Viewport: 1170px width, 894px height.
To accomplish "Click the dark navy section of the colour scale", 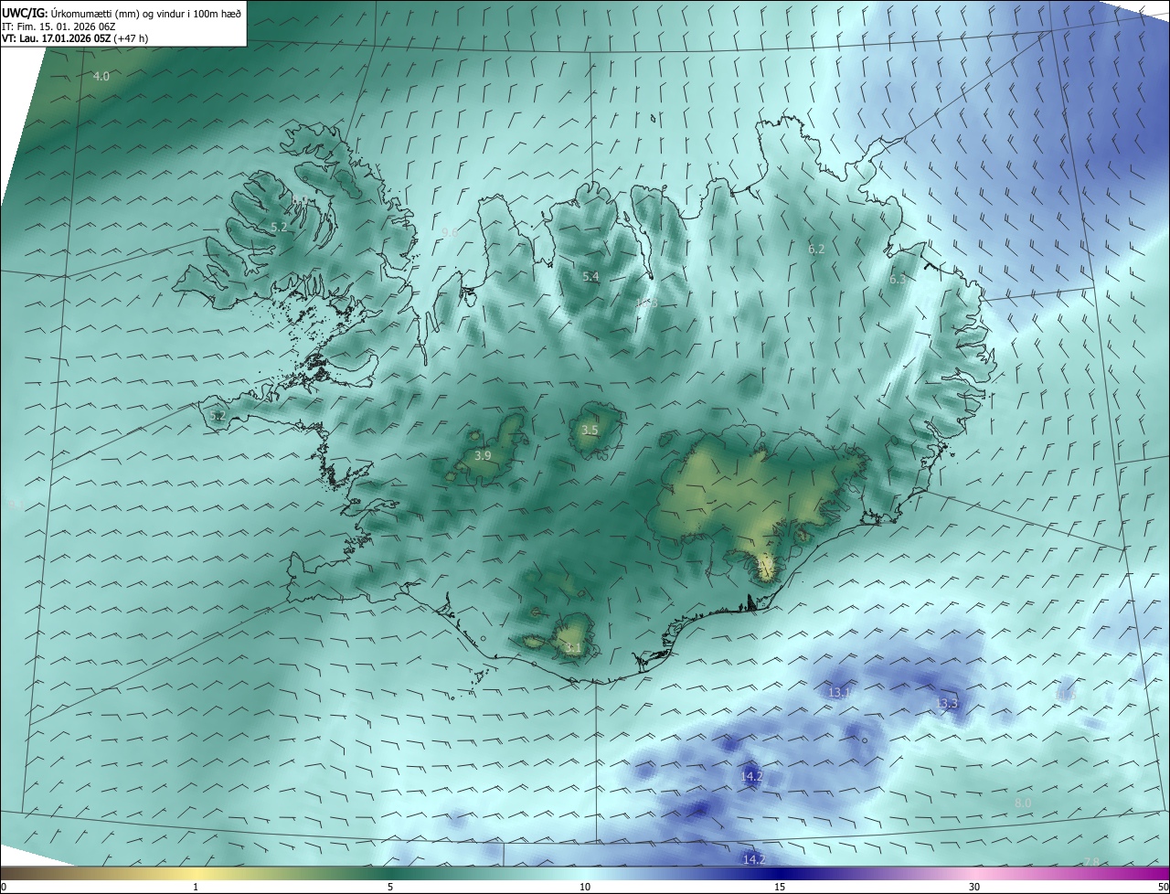I will tap(780, 873).
